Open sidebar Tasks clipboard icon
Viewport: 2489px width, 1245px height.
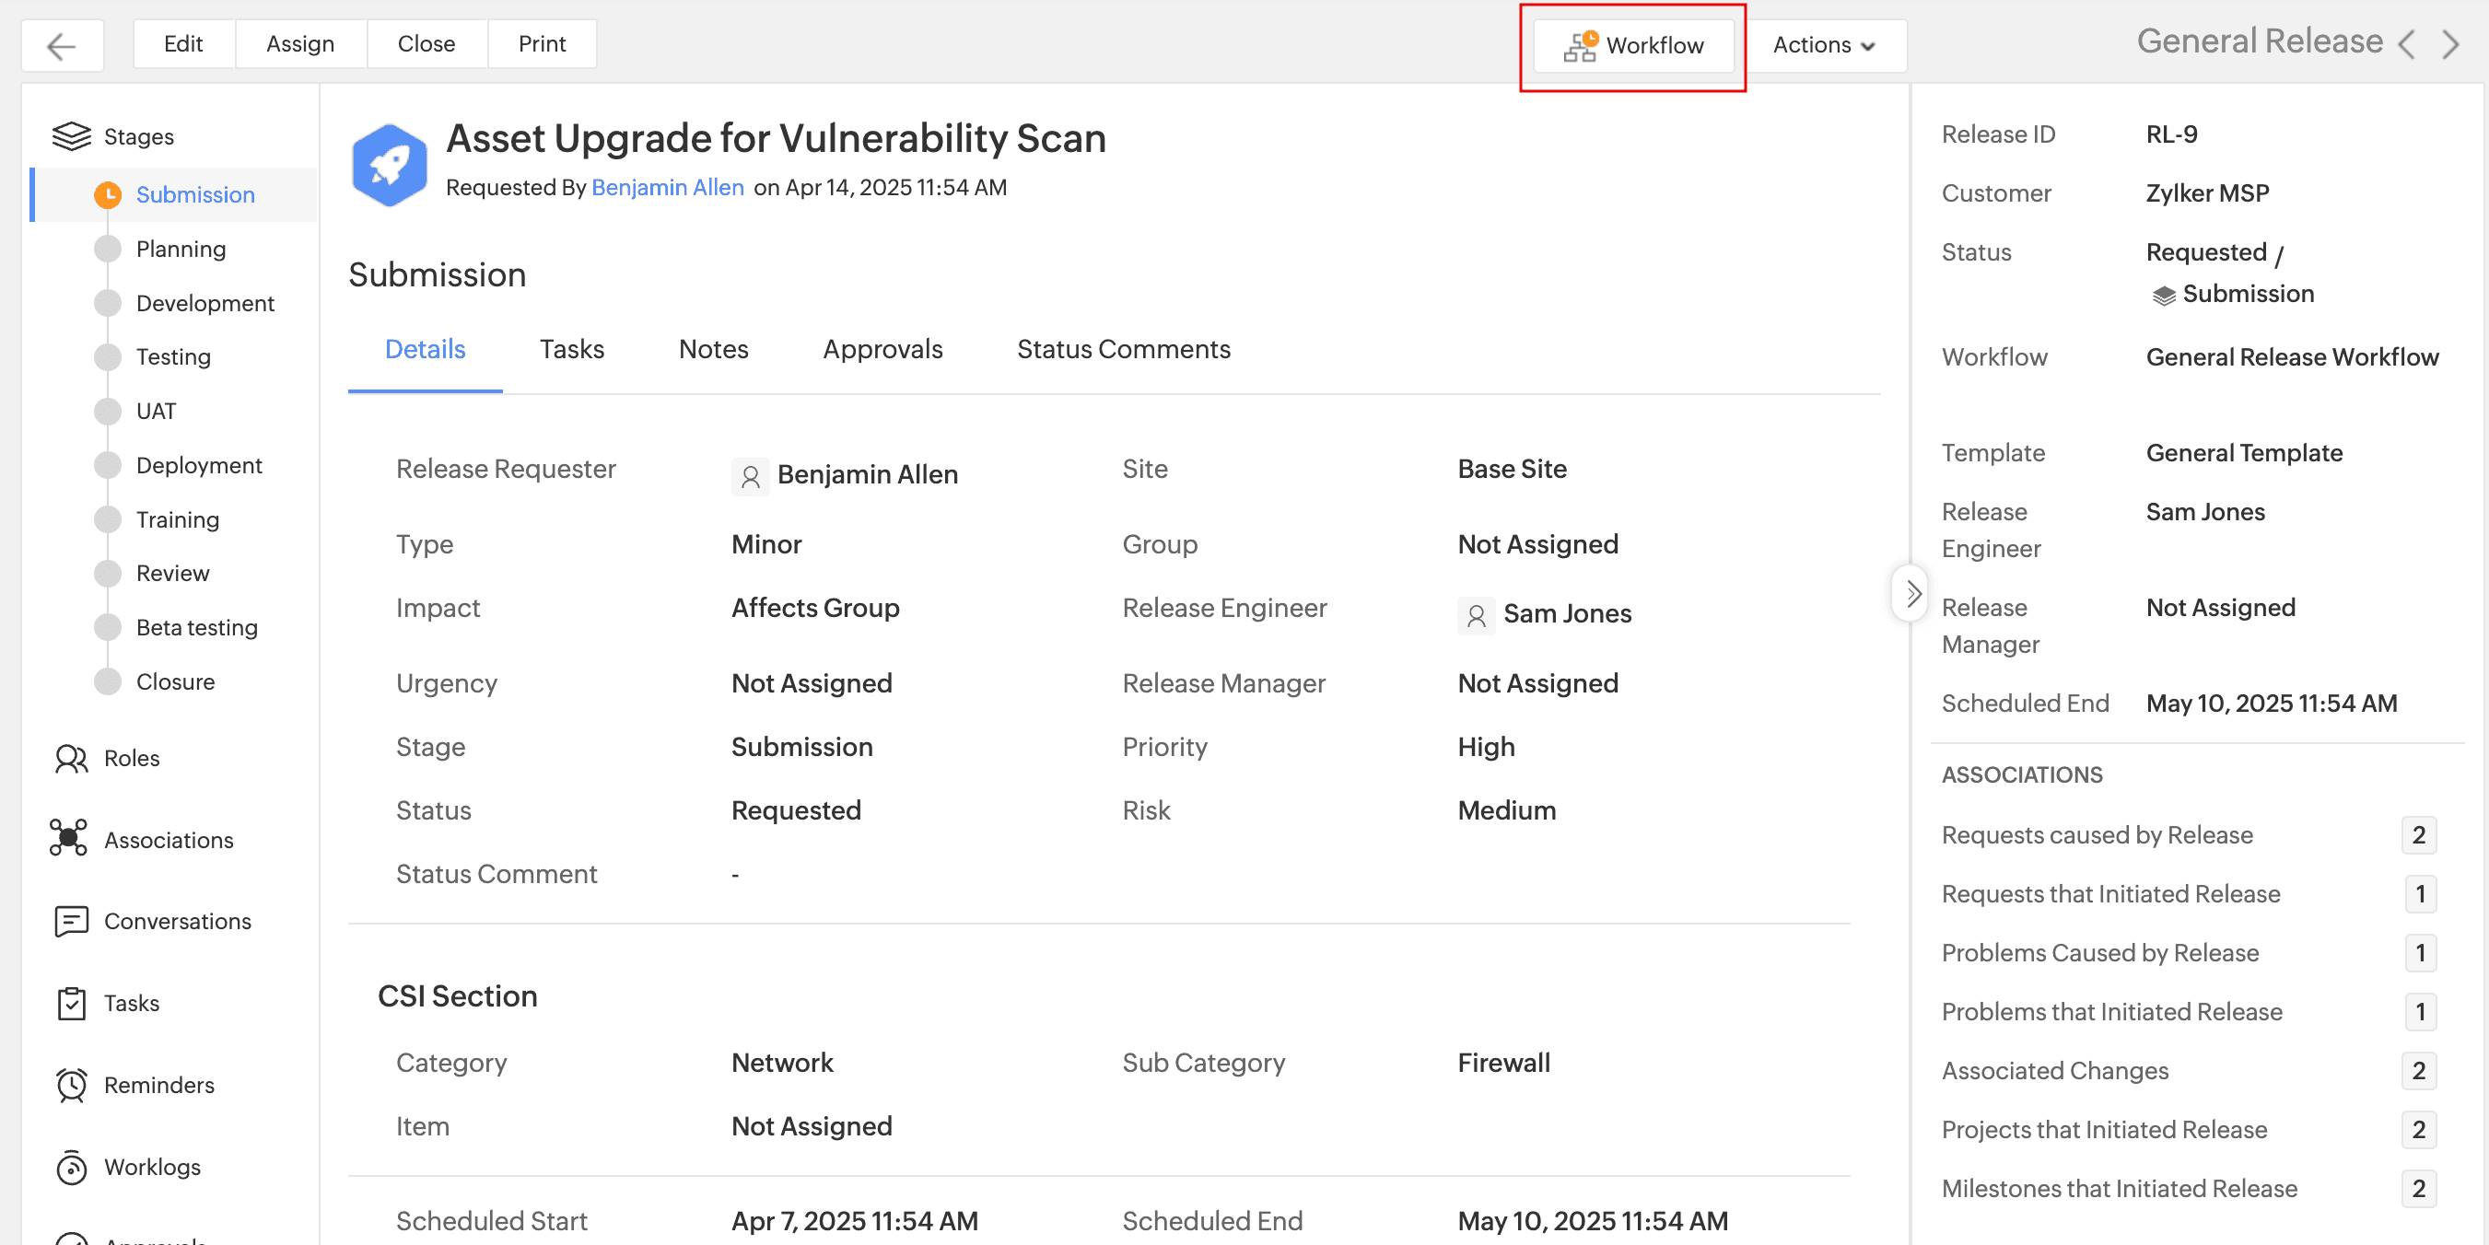pos(72,1003)
